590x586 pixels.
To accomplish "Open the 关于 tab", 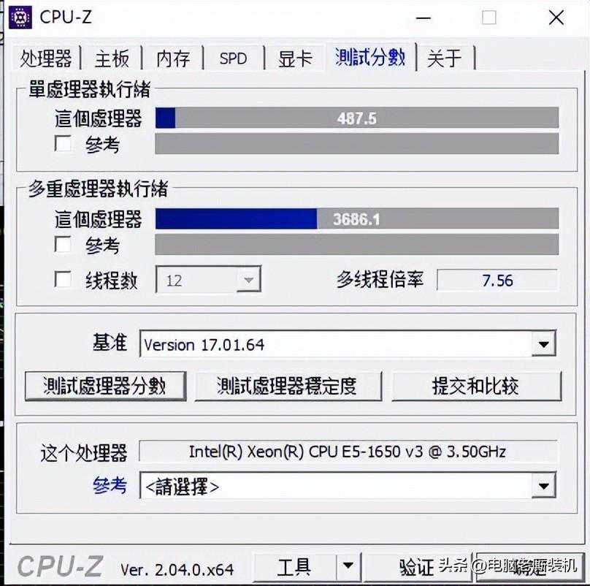I will [445, 58].
